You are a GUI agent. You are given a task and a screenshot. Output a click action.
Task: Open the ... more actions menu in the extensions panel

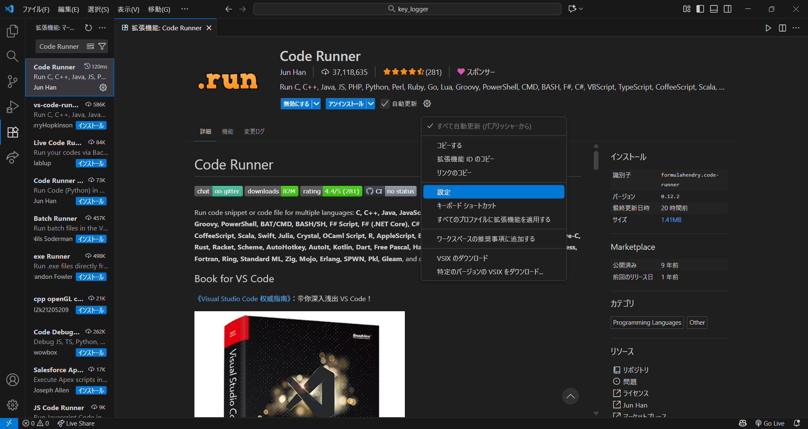pos(102,28)
